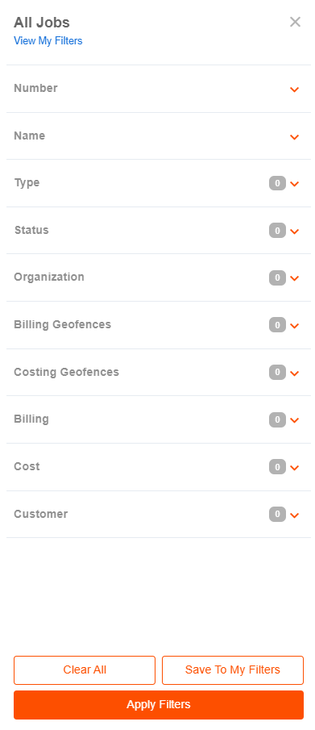Click the Apply Filters button
The width and height of the screenshot is (315, 730).
click(x=159, y=705)
